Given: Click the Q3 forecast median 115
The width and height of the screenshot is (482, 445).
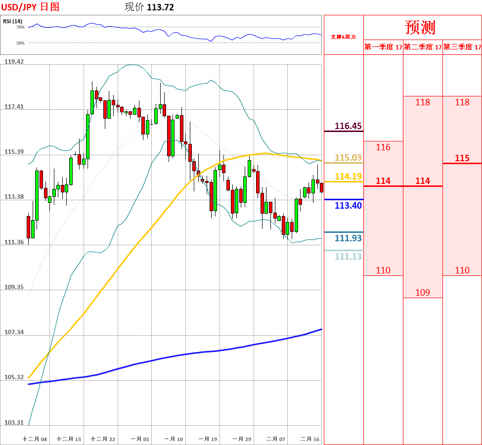Looking at the screenshot, I should pos(462,158).
